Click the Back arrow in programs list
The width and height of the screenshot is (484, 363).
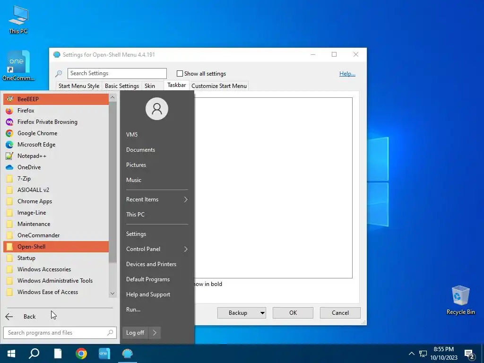(9, 316)
